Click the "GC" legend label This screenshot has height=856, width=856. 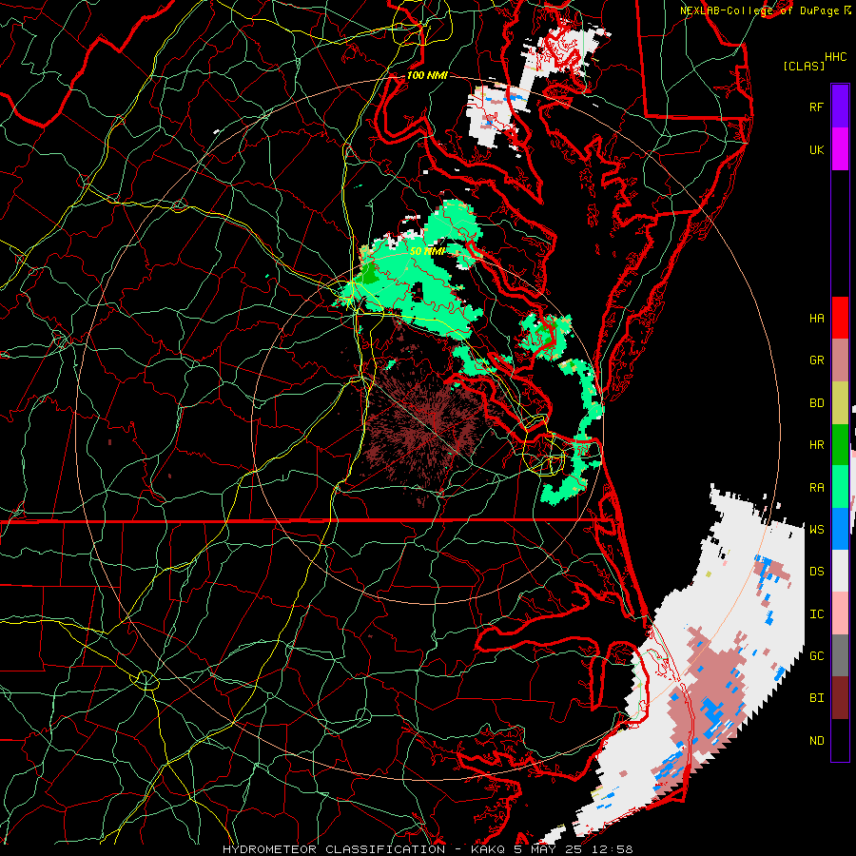click(x=816, y=656)
